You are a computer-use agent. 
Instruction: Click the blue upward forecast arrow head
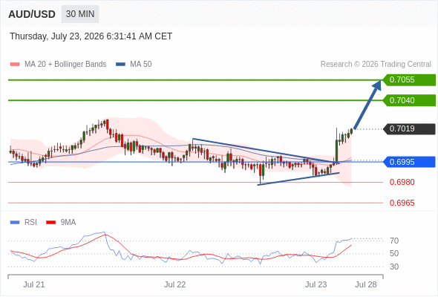377,85
